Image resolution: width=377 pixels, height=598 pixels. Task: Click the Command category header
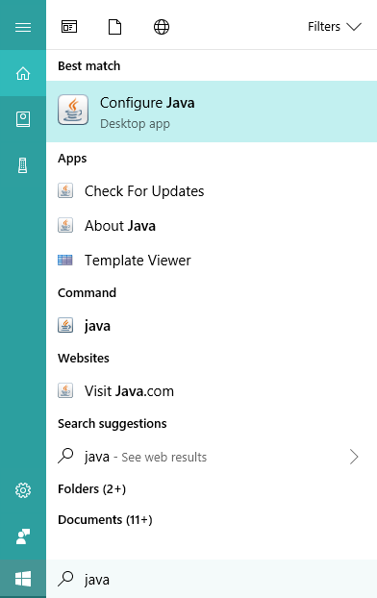pyautogui.click(x=87, y=293)
